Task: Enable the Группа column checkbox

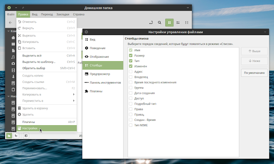Action: (x=131, y=88)
